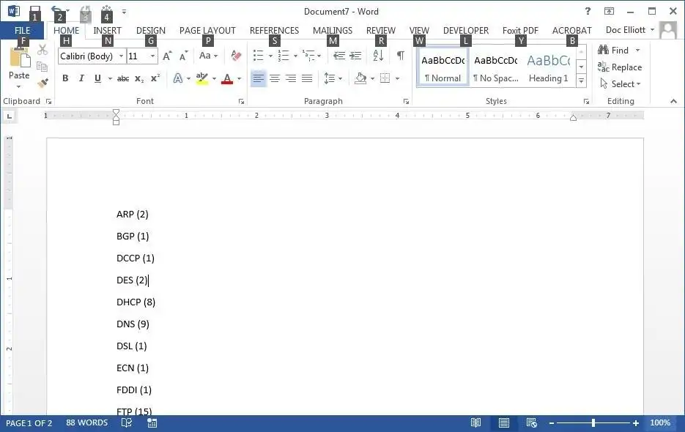Apply the red font color
The image size is (685, 432).
[226, 78]
